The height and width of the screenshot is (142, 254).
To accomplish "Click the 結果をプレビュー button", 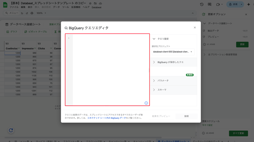I will click(161, 116).
